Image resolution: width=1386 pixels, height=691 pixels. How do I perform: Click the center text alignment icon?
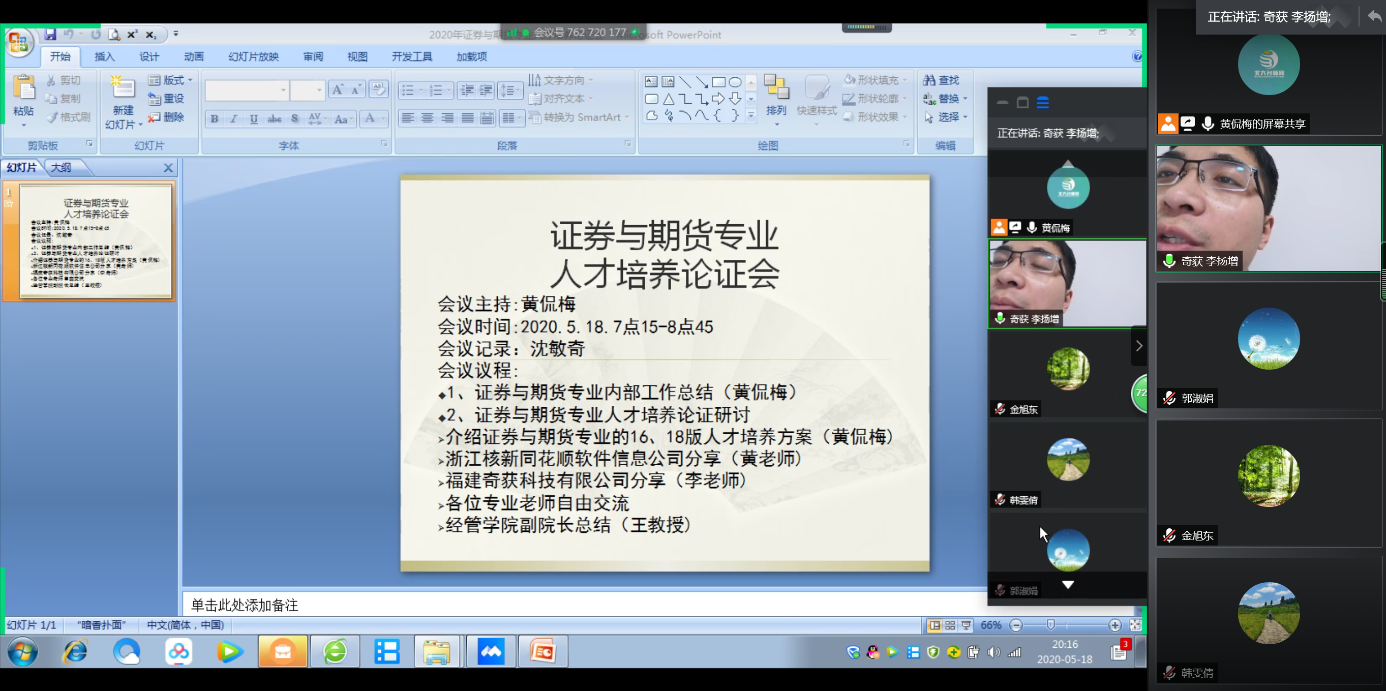click(427, 117)
